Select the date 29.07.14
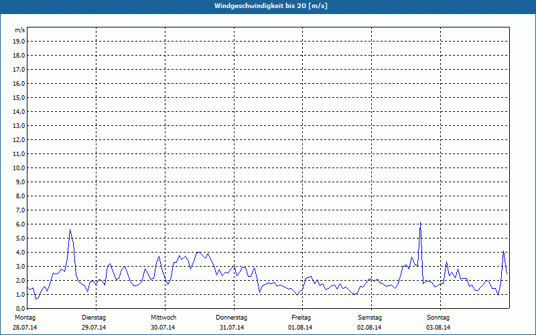This screenshot has height=335, width=536. point(94,328)
